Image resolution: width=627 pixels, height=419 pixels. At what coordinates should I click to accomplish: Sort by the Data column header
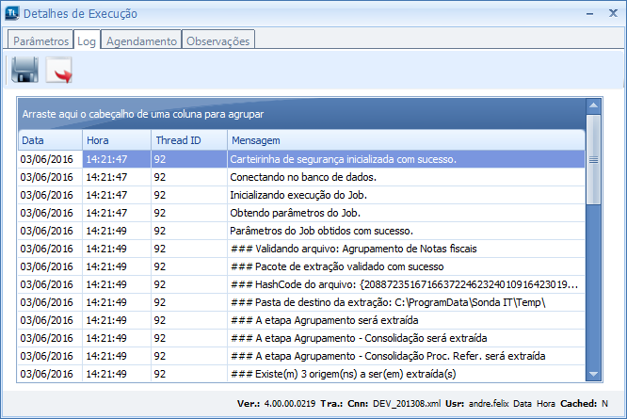tap(49, 140)
